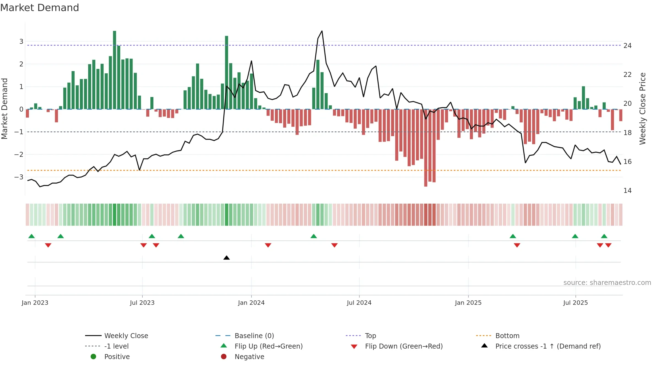Toggle the Price crosses -1 ↑ (Demand ref) label
661x372 pixels.
point(548,346)
